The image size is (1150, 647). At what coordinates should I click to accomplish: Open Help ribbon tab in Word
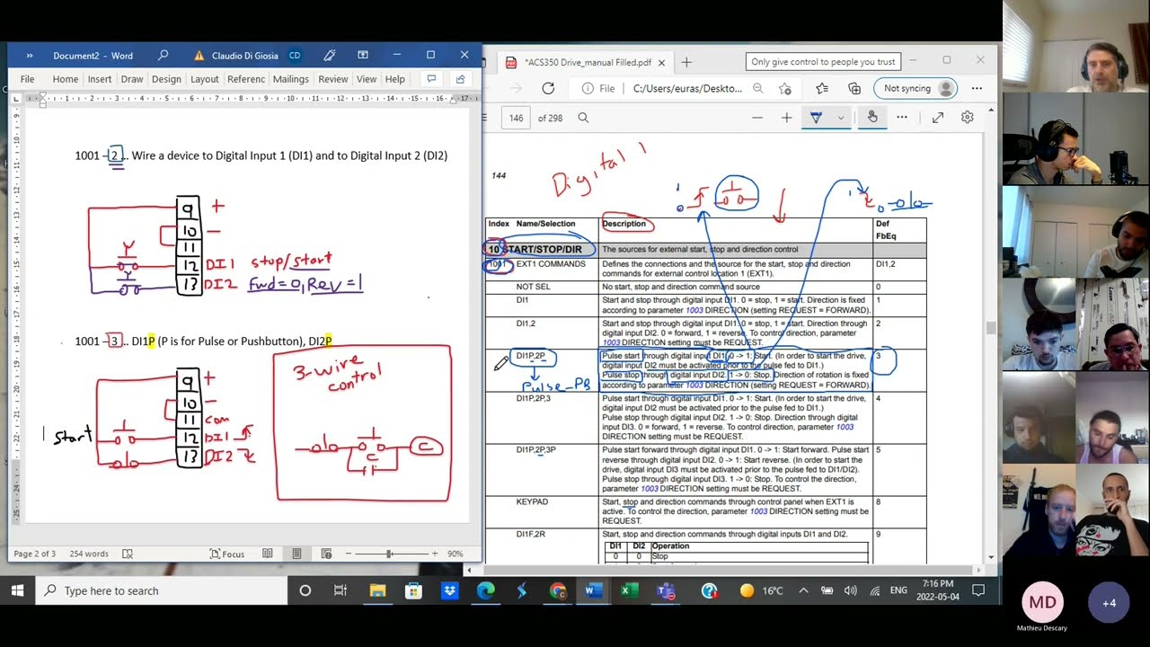(x=395, y=79)
